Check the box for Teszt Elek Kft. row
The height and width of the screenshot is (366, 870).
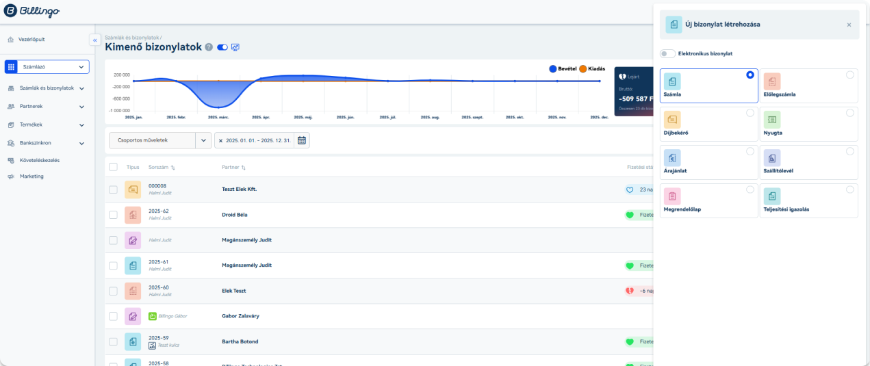[x=114, y=189]
